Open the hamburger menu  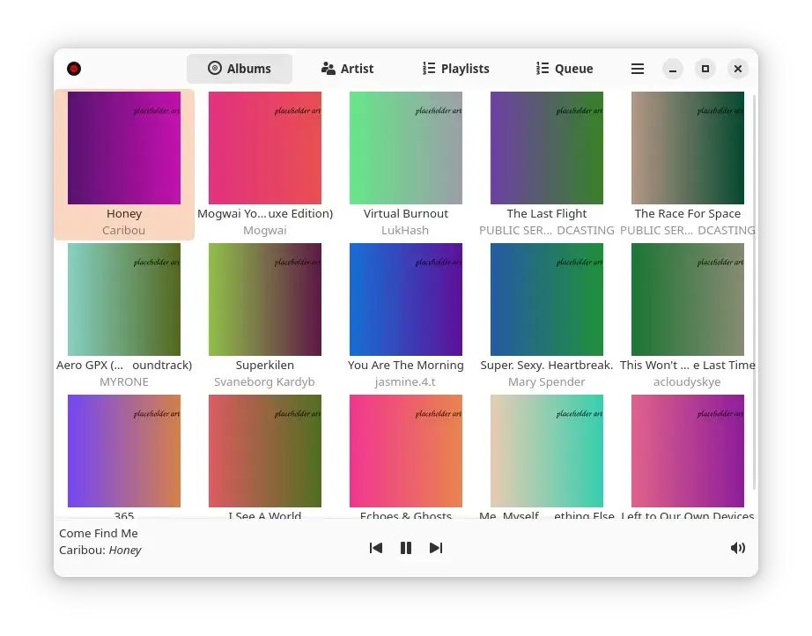coord(638,68)
